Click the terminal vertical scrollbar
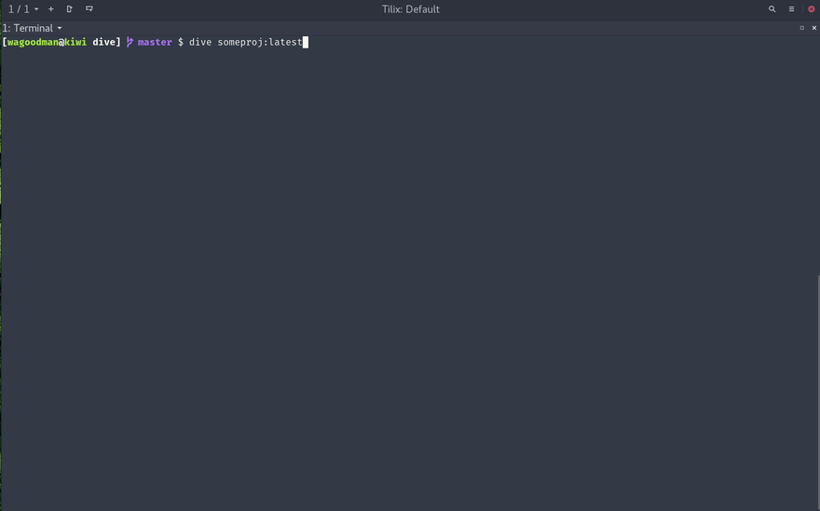This screenshot has height=511, width=820. tap(818, 392)
